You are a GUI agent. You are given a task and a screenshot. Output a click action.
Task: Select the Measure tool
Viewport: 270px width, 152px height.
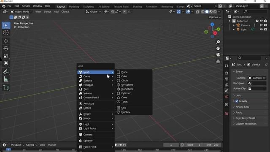(x=6, y=79)
